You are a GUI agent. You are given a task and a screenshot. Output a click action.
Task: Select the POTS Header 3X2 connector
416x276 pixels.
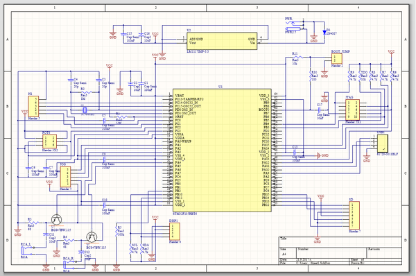click(49, 141)
